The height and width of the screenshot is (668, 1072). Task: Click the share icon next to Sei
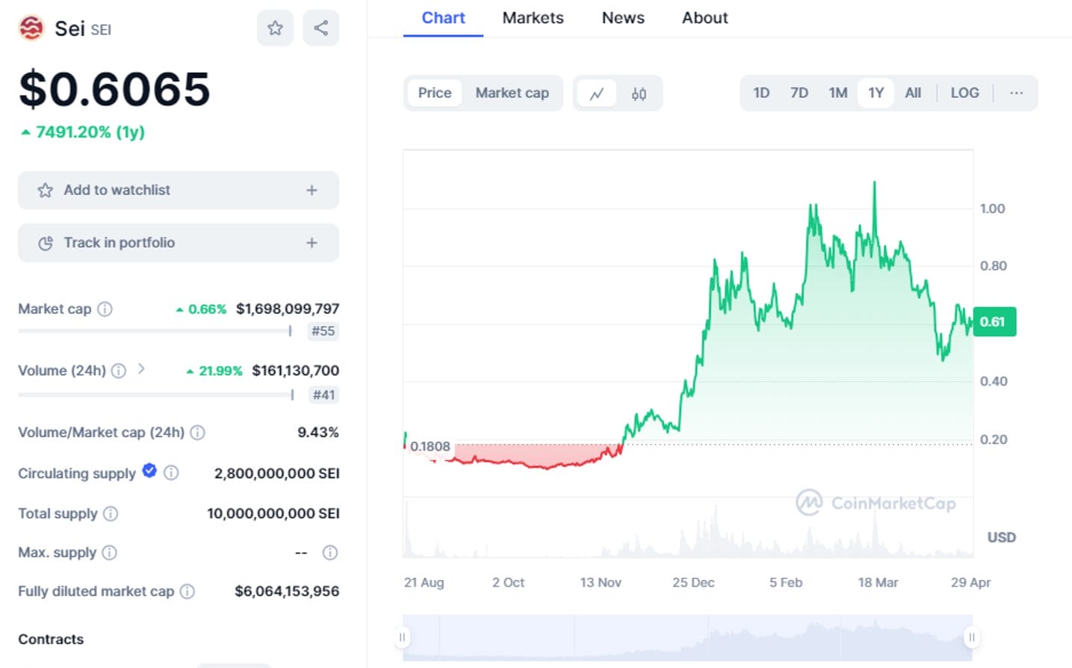(x=321, y=28)
